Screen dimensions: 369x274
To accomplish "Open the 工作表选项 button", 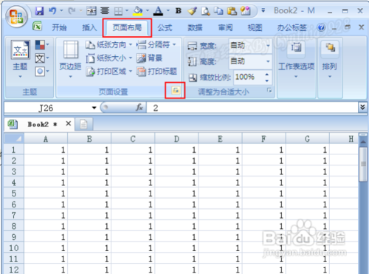I will pos(296,59).
